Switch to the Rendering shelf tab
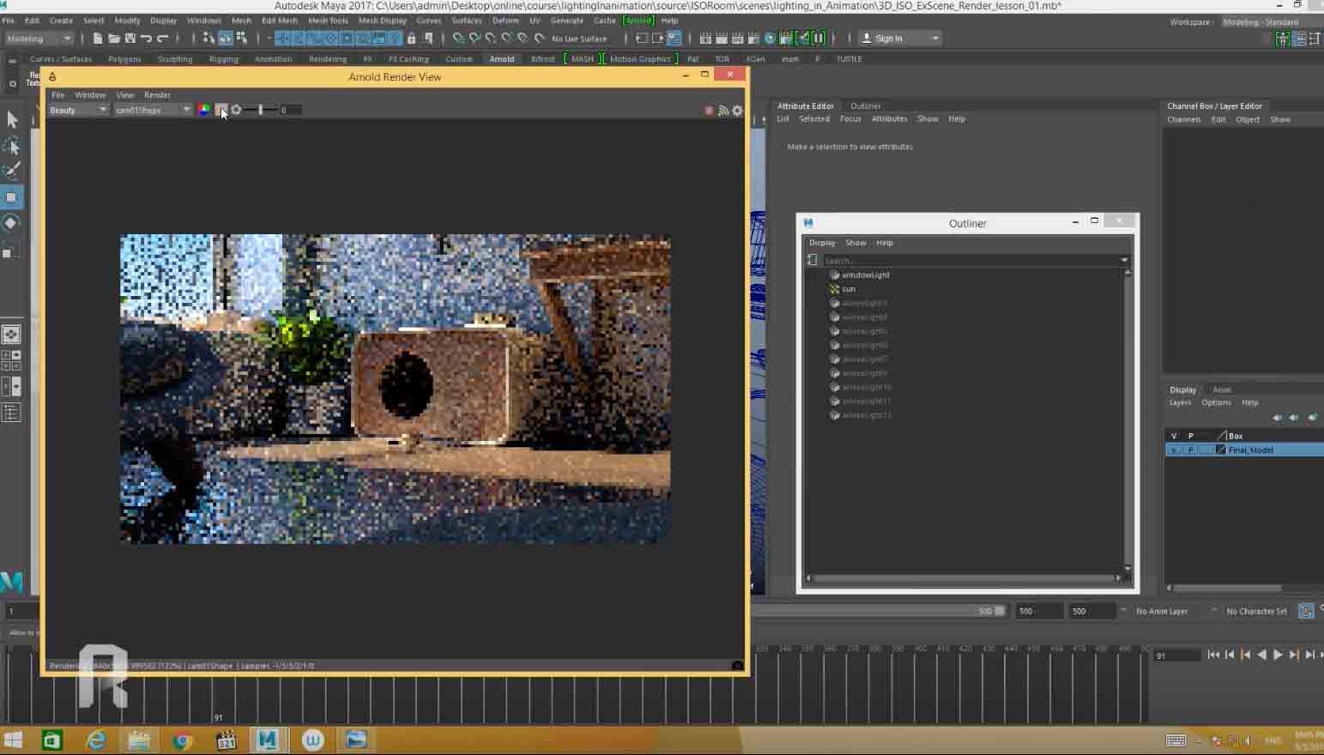Image resolution: width=1324 pixels, height=755 pixels. [328, 59]
